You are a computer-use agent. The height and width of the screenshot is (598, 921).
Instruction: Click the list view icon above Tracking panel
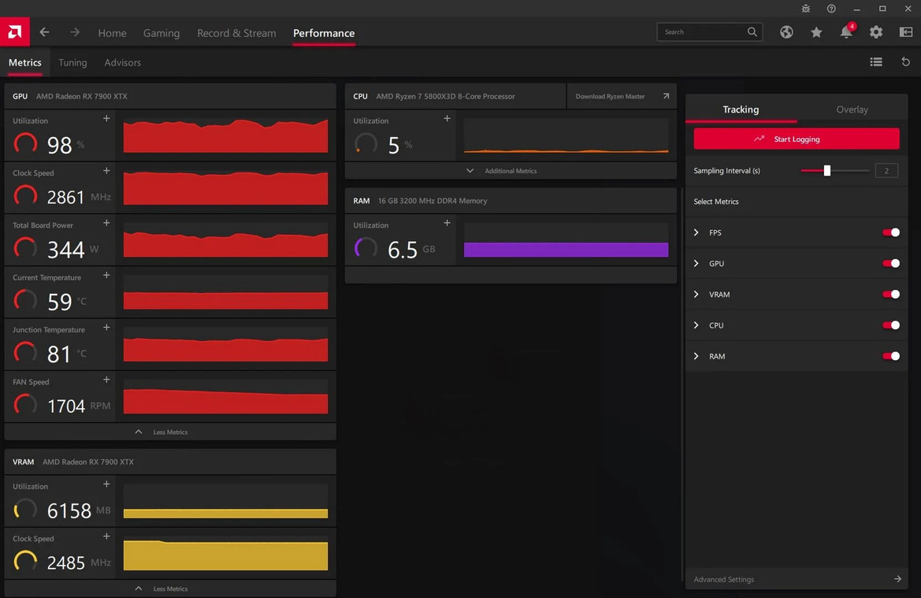[876, 61]
